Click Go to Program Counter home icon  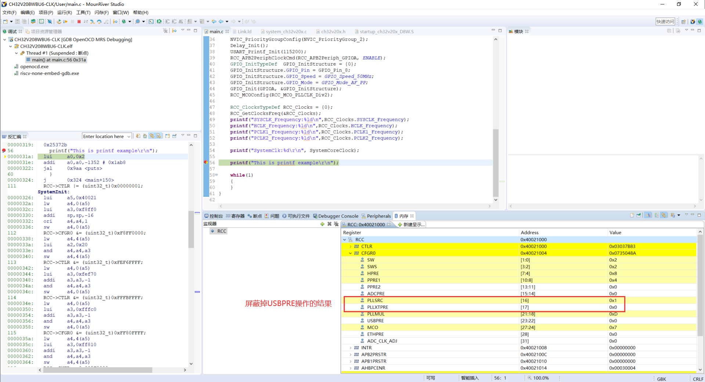coord(145,136)
